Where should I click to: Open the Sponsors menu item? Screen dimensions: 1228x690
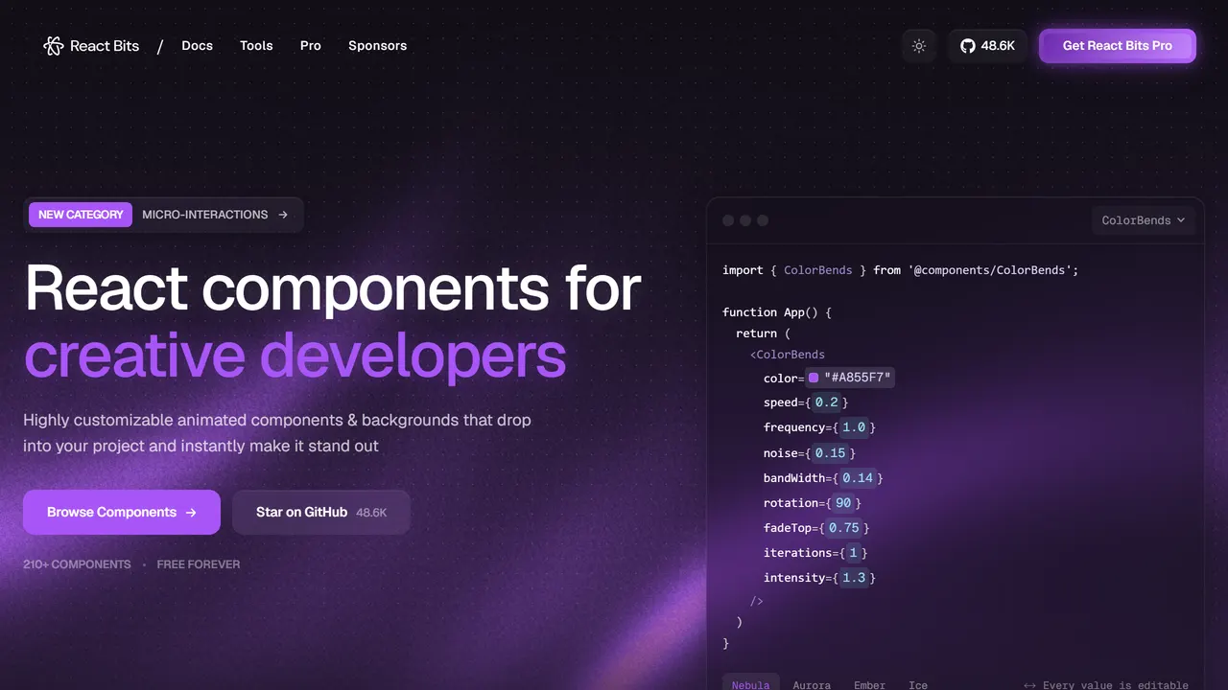click(x=378, y=46)
